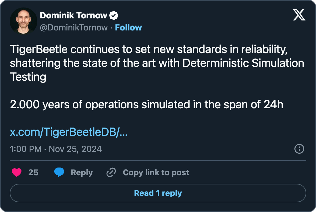The image size is (316, 212).
Task: Open Read 1 reply button
Action: (x=158, y=193)
